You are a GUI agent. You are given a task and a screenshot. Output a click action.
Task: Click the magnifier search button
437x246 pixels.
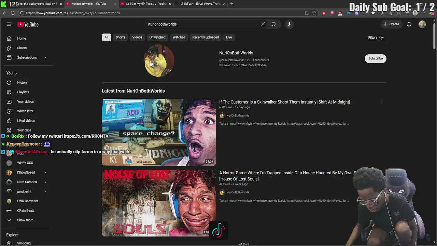click(274, 24)
